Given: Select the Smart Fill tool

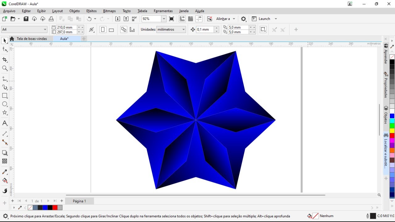Looking at the screenshot, I should [5, 191].
